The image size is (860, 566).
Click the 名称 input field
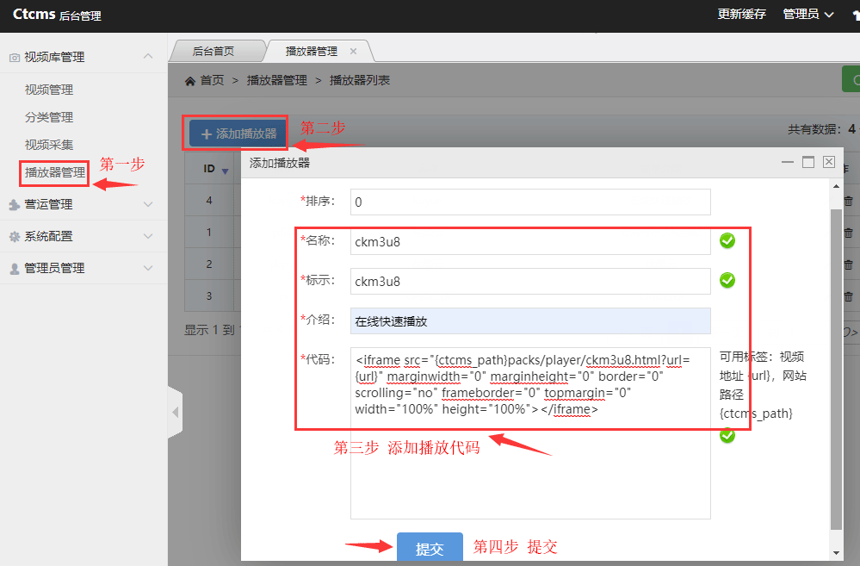(x=530, y=242)
